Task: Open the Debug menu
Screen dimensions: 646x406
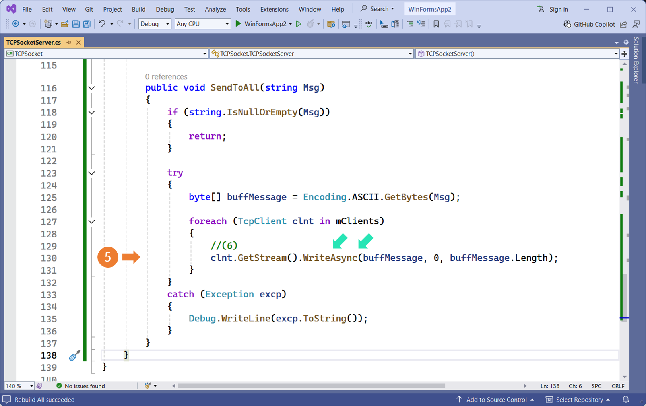Action: (x=165, y=9)
